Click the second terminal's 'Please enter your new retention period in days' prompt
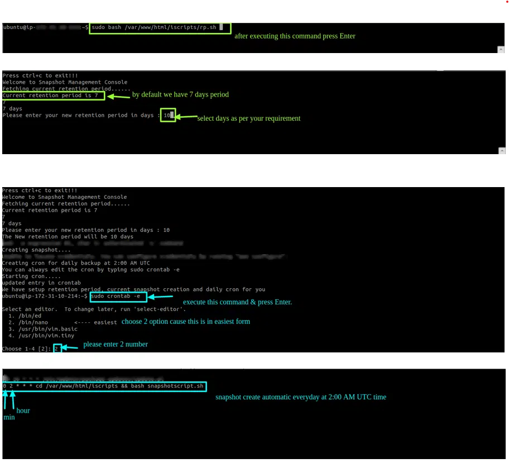This screenshot has height=463, width=509. (81, 116)
